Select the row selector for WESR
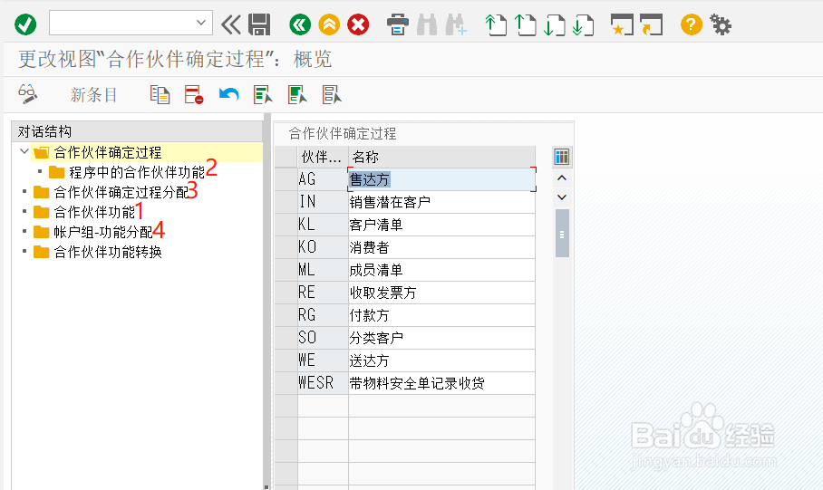 coord(286,383)
